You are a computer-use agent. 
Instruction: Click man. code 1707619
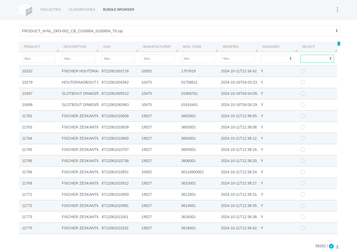(x=188, y=71)
